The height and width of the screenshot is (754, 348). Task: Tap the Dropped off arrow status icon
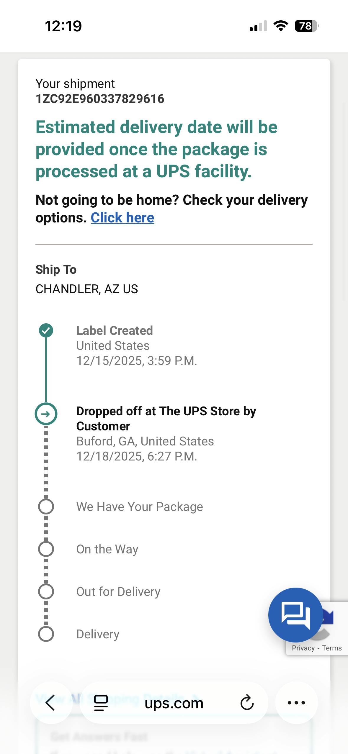tap(46, 414)
